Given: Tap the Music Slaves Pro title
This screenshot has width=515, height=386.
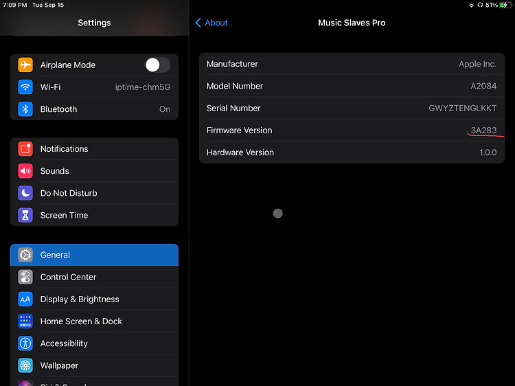Looking at the screenshot, I should point(352,23).
